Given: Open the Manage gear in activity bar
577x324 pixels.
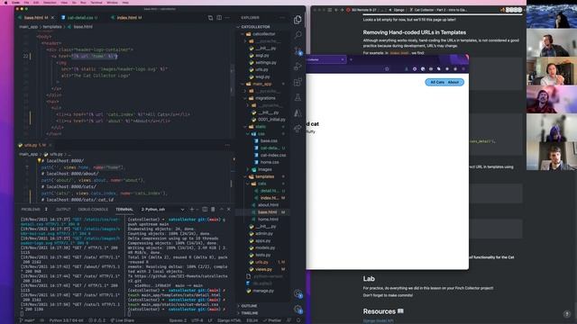Looking at the screenshot, I should (298, 310).
